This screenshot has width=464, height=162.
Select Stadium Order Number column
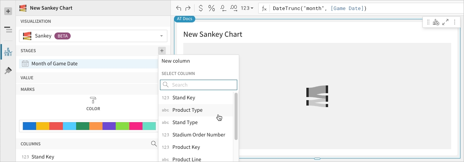point(198,135)
